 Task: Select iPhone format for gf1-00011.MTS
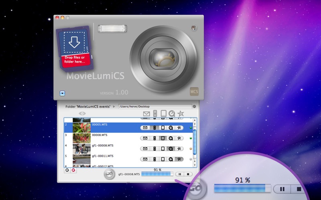click(x=154, y=159)
